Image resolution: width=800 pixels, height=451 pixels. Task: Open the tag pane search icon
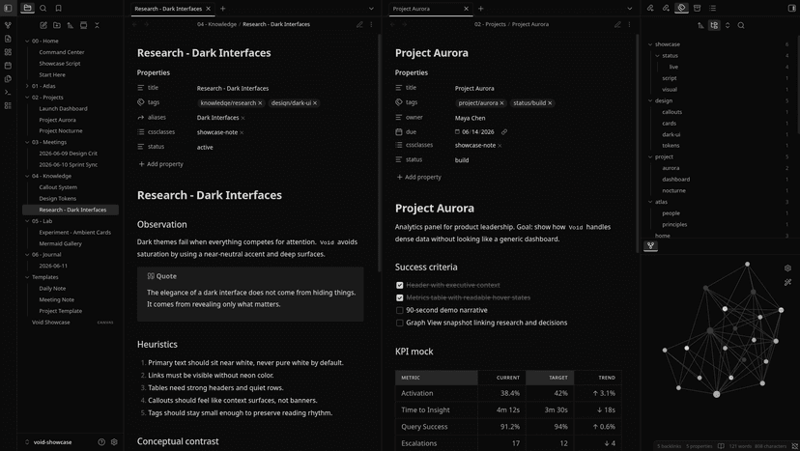click(741, 25)
